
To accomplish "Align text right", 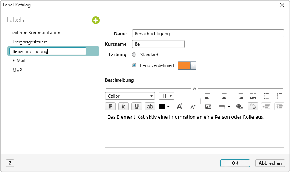I will click(x=240, y=96).
